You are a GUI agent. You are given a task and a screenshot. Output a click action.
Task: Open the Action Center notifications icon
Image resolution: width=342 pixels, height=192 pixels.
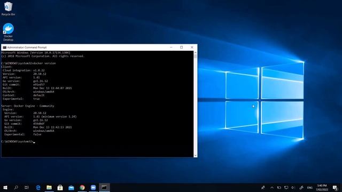point(335,187)
